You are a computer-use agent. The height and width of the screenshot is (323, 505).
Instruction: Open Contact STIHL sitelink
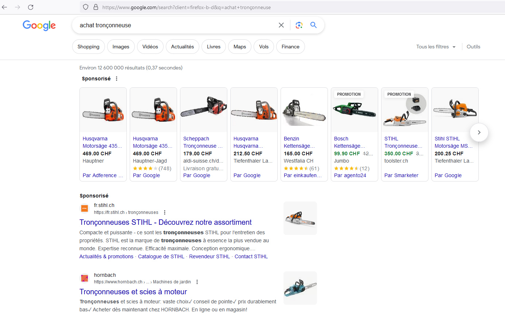point(251,256)
